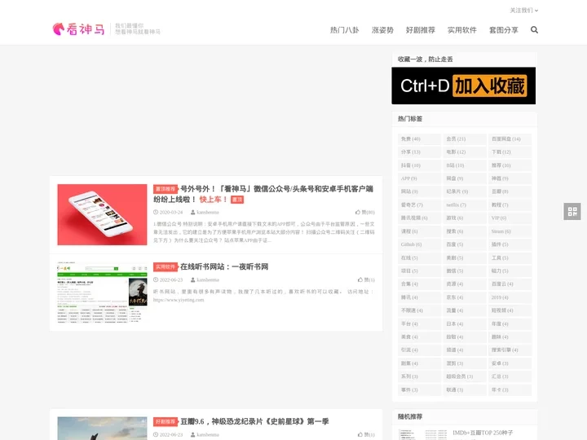The width and height of the screenshot is (587, 440).
Task: Select the 推荐 (10) tag
Action: click(510, 165)
